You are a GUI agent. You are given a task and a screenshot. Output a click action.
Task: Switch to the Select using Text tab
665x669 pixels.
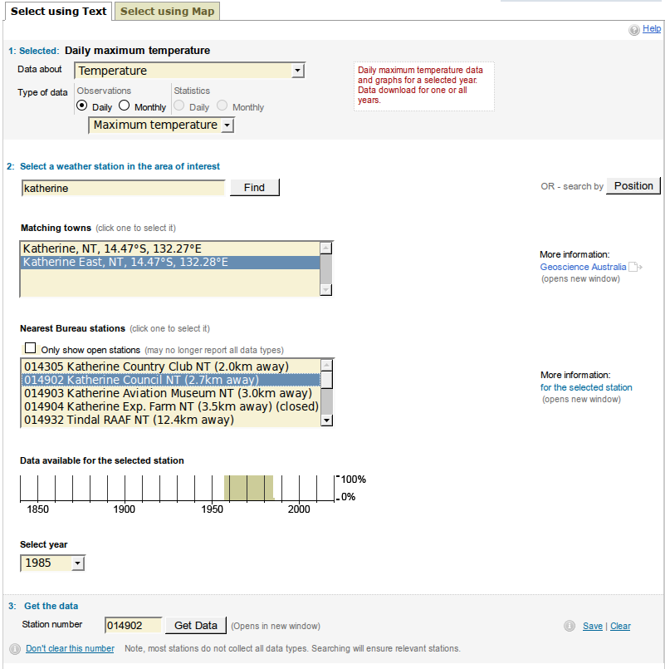coord(58,11)
